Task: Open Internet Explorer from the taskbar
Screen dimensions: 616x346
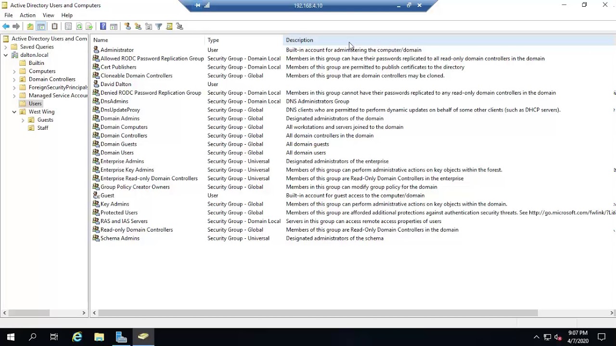Action: point(77,337)
